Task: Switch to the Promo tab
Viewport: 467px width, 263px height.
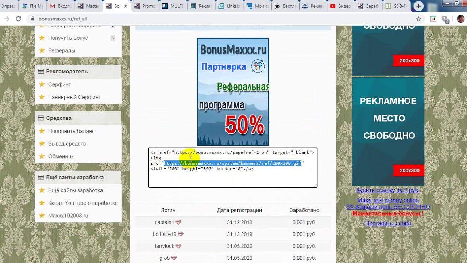Action: pos(145,6)
